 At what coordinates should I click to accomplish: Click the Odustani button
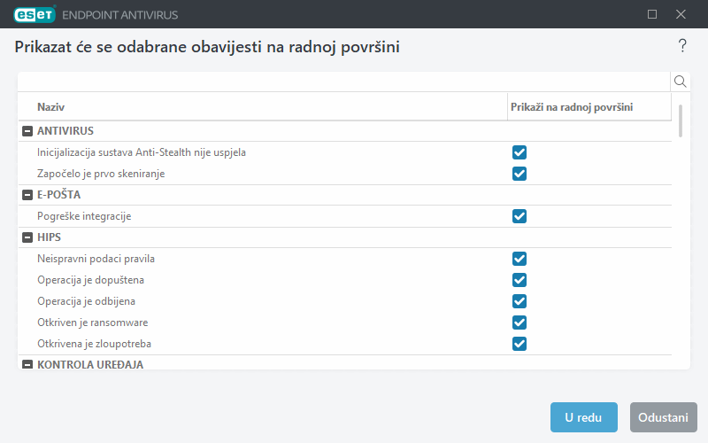(x=663, y=417)
